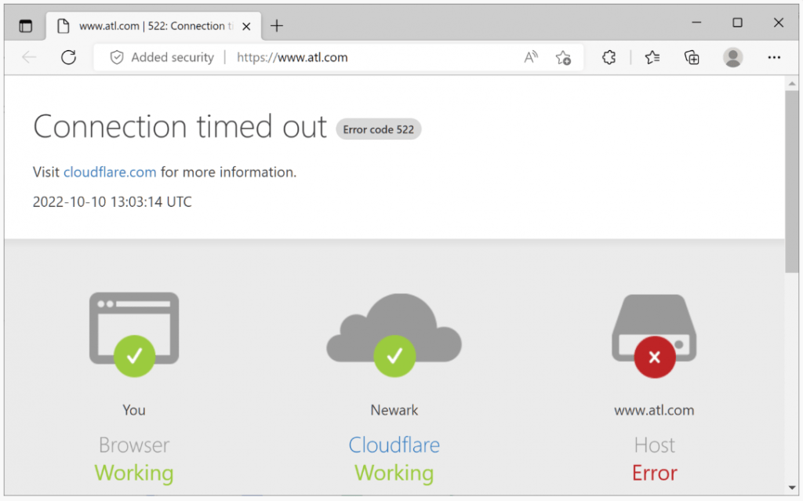Select the www.atl.com 522 tab
This screenshot has width=803, height=501.
[x=149, y=26]
